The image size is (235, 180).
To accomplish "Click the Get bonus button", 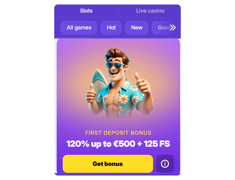I will tap(108, 164).
